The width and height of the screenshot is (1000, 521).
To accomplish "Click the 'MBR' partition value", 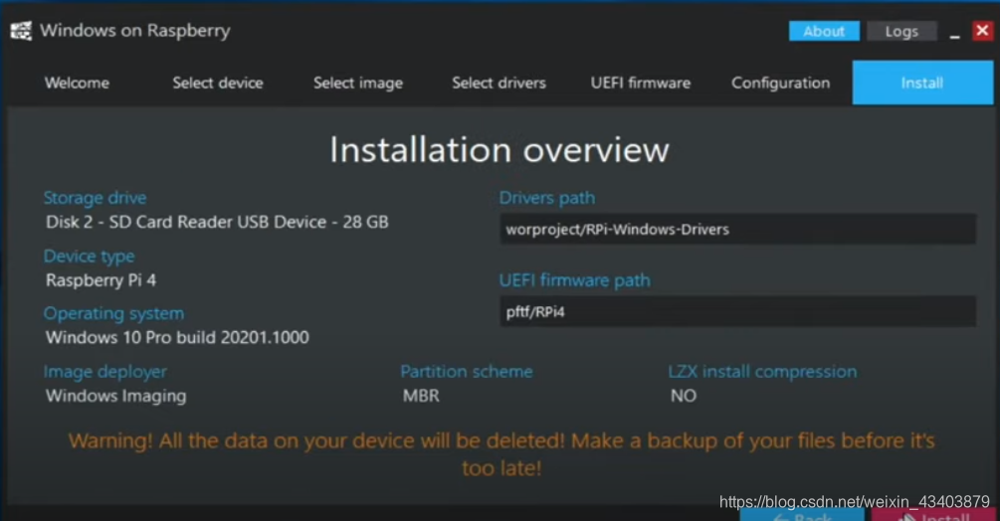I will coord(421,396).
